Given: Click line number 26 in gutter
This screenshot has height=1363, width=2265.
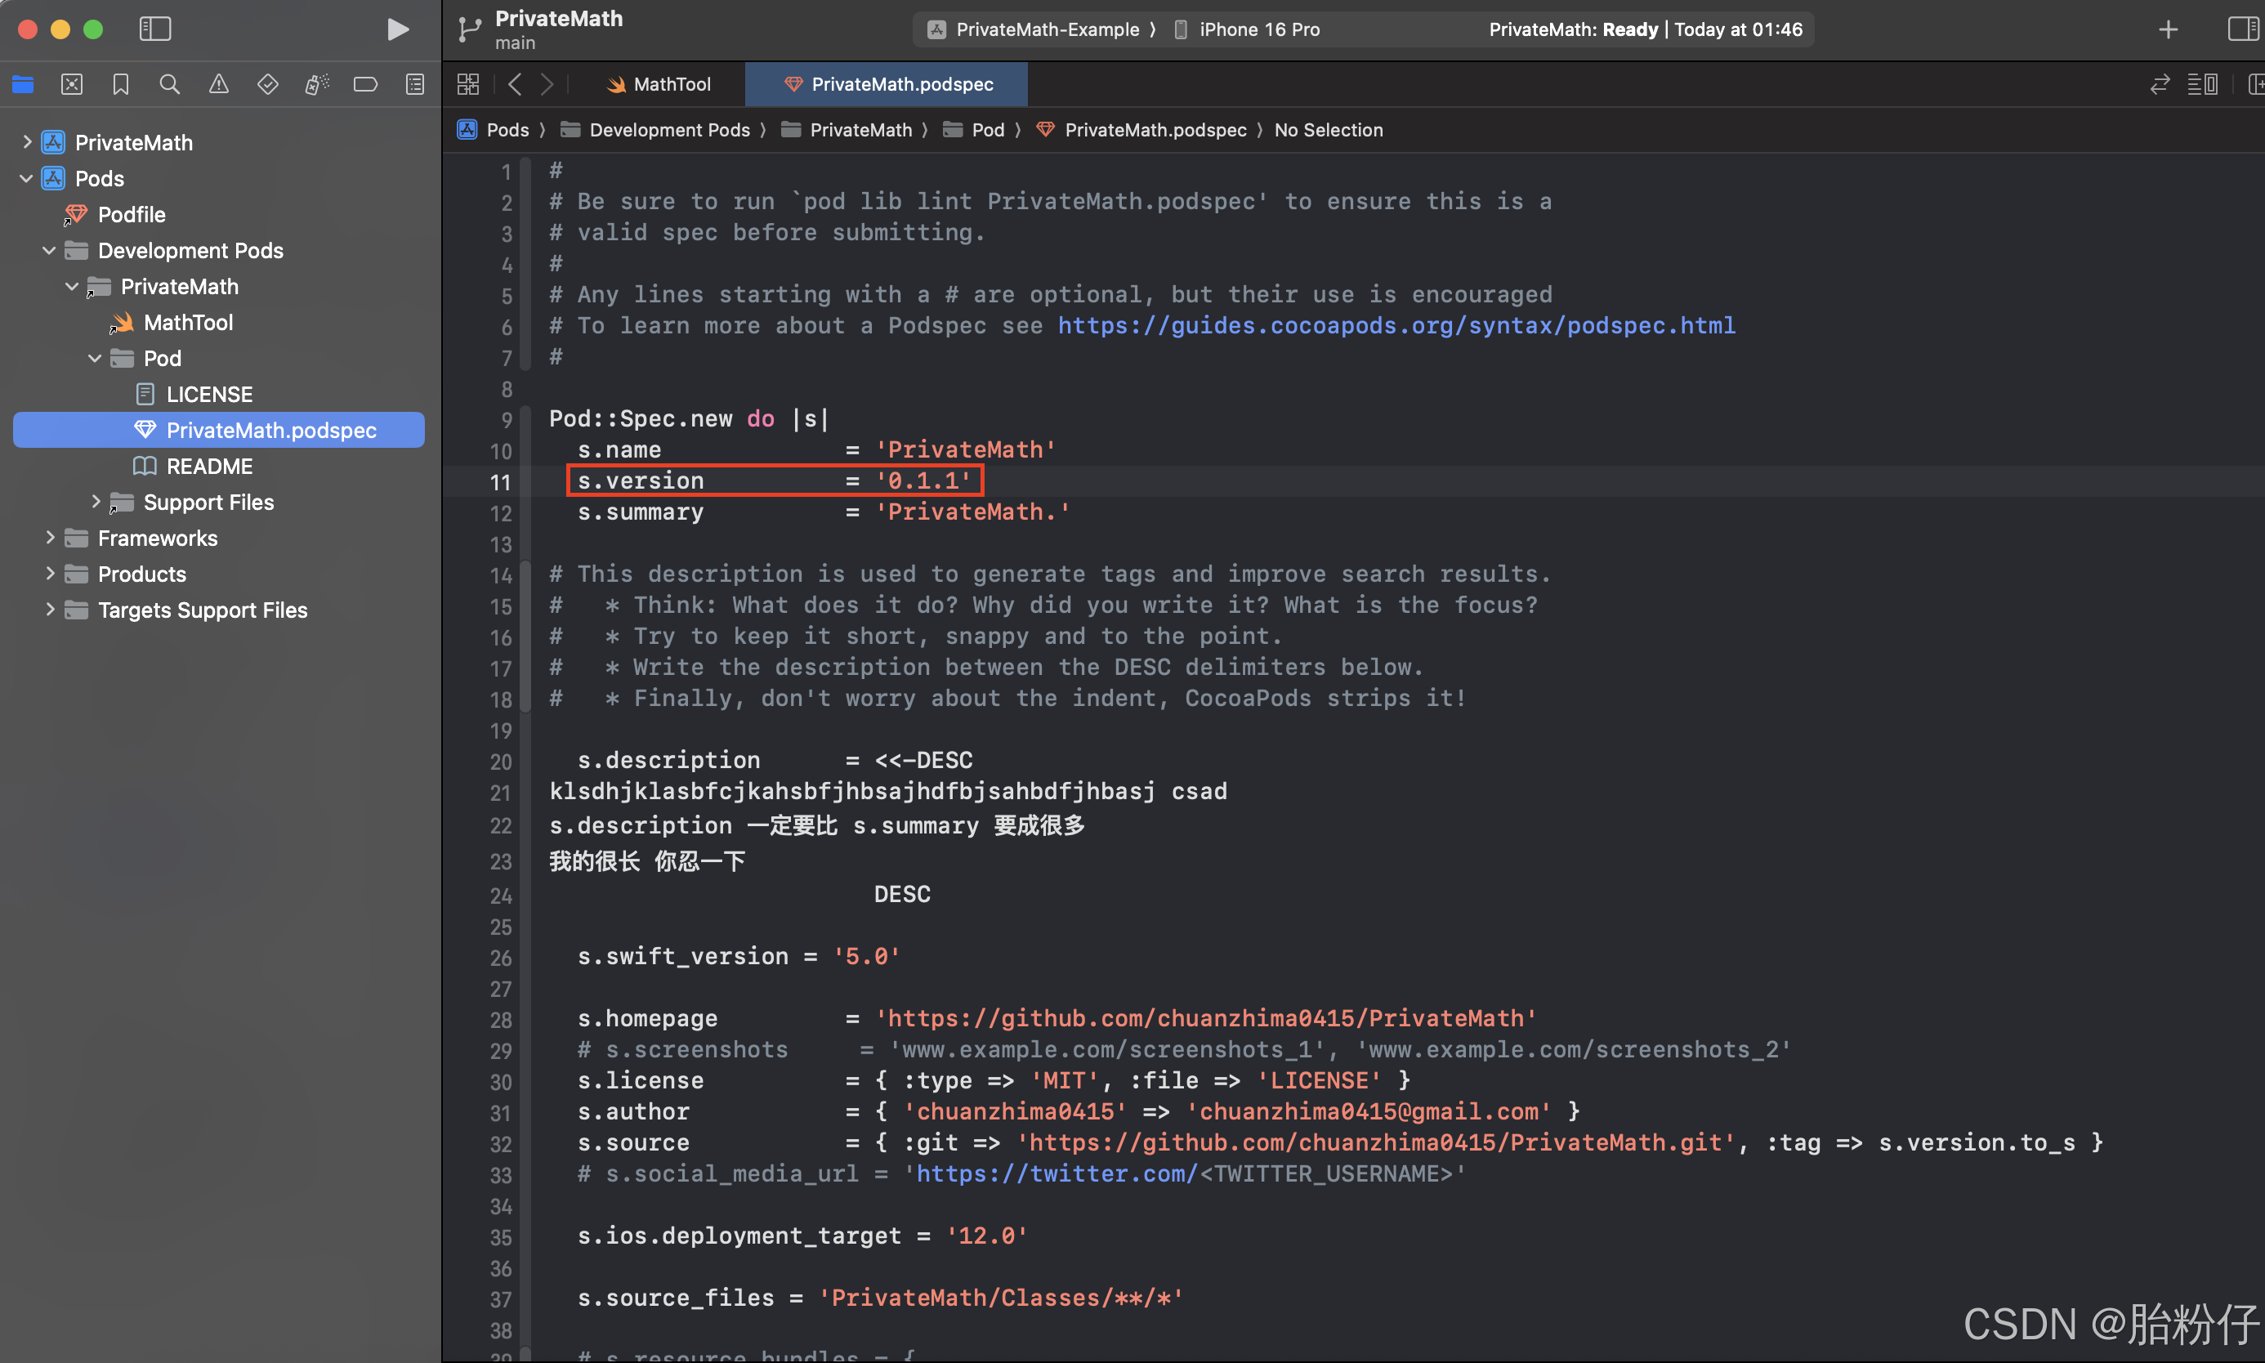Looking at the screenshot, I should pyautogui.click(x=499, y=958).
